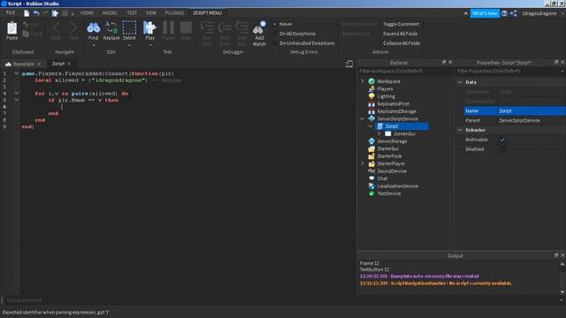The width and height of the screenshot is (566, 318).
Task: Open the help question mark icon
Action: [504, 13]
